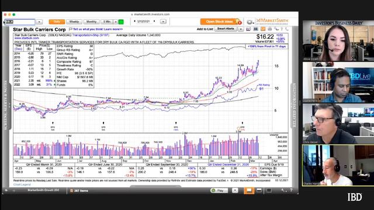Click the top presenter video tile

coord(338,40)
